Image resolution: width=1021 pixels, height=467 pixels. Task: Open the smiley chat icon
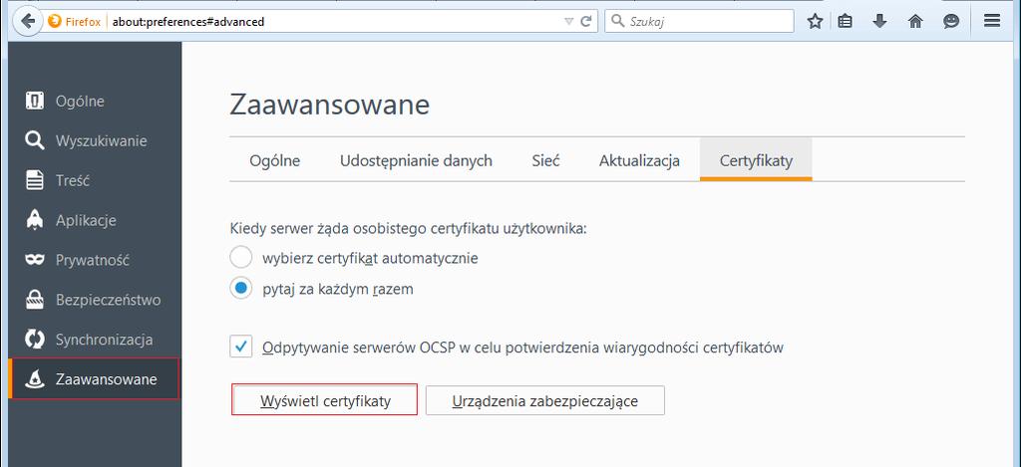951,22
